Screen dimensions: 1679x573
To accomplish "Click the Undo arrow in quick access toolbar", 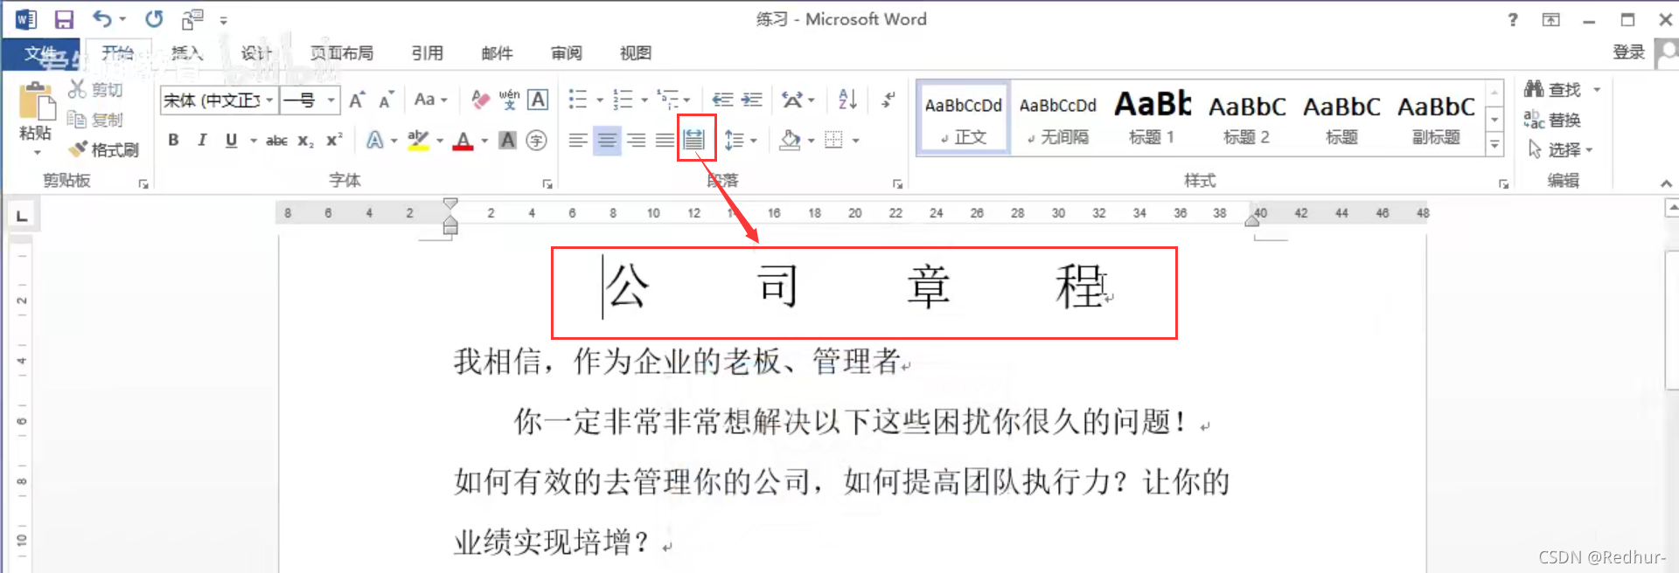I will click(103, 18).
